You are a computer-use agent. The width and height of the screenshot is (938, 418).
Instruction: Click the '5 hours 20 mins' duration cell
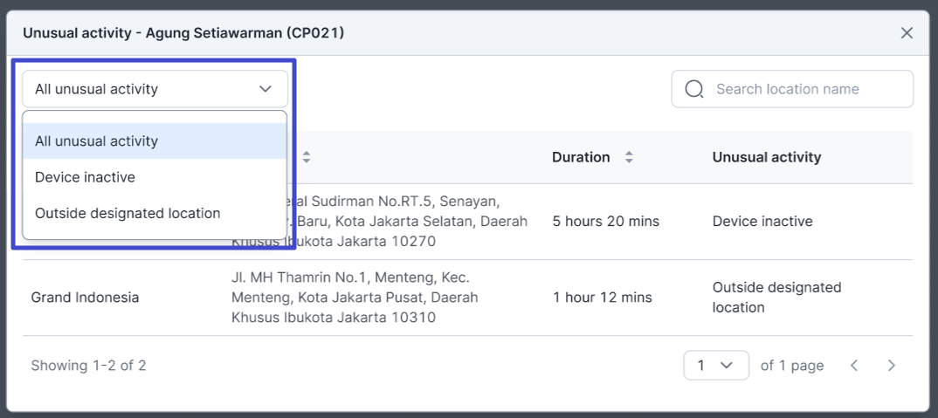click(605, 222)
